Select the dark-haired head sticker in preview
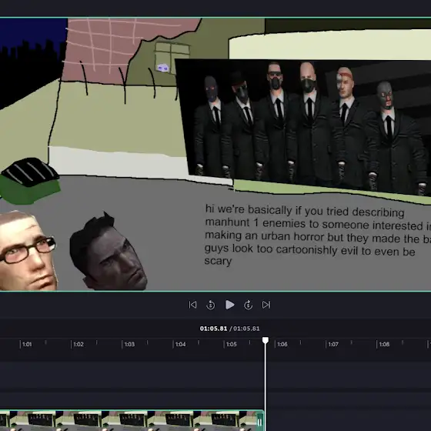This screenshot has width=431, height=431. click(x=108, y=252)
